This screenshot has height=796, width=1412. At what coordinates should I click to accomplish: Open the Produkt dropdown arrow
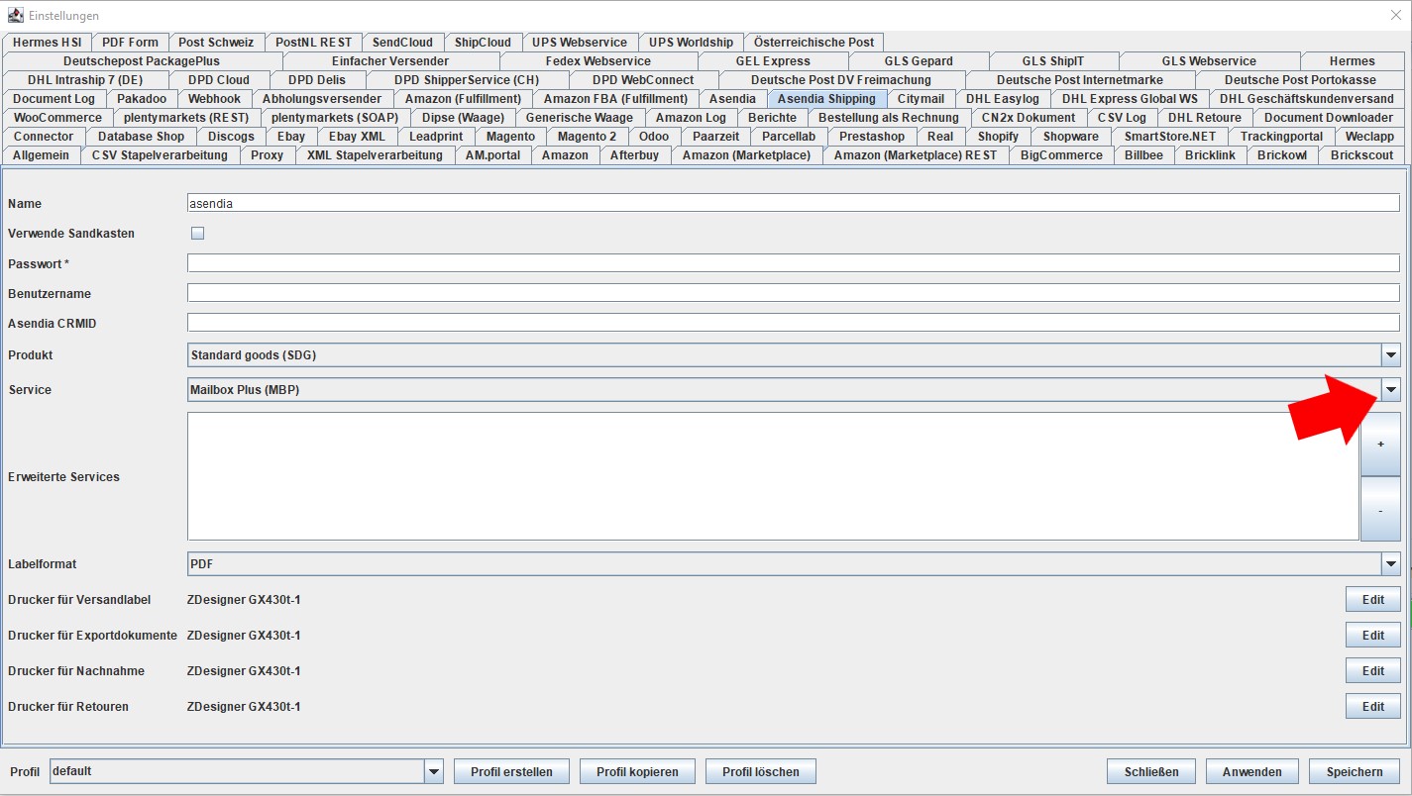click(x=1391, y=355)
